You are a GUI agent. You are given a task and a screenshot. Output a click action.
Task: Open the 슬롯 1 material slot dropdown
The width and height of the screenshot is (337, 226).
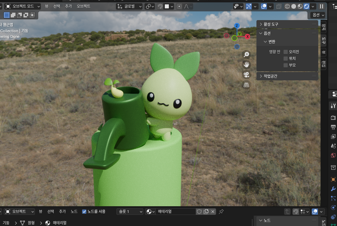click(x=130, y=212)
